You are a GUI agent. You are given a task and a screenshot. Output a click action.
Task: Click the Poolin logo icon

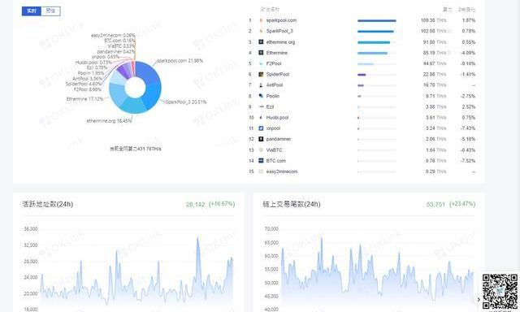[x=261, y=96]
